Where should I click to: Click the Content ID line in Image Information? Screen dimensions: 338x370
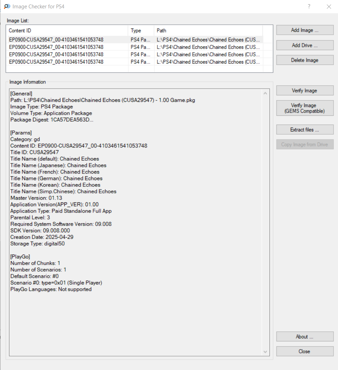click(x=79, y=146)
